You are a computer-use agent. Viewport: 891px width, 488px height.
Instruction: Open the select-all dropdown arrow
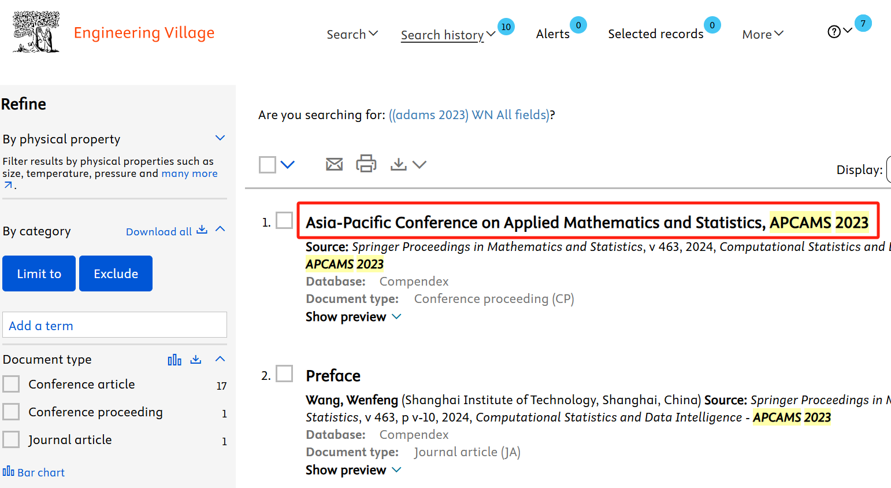pyautogui.click(x=288, y=165)
